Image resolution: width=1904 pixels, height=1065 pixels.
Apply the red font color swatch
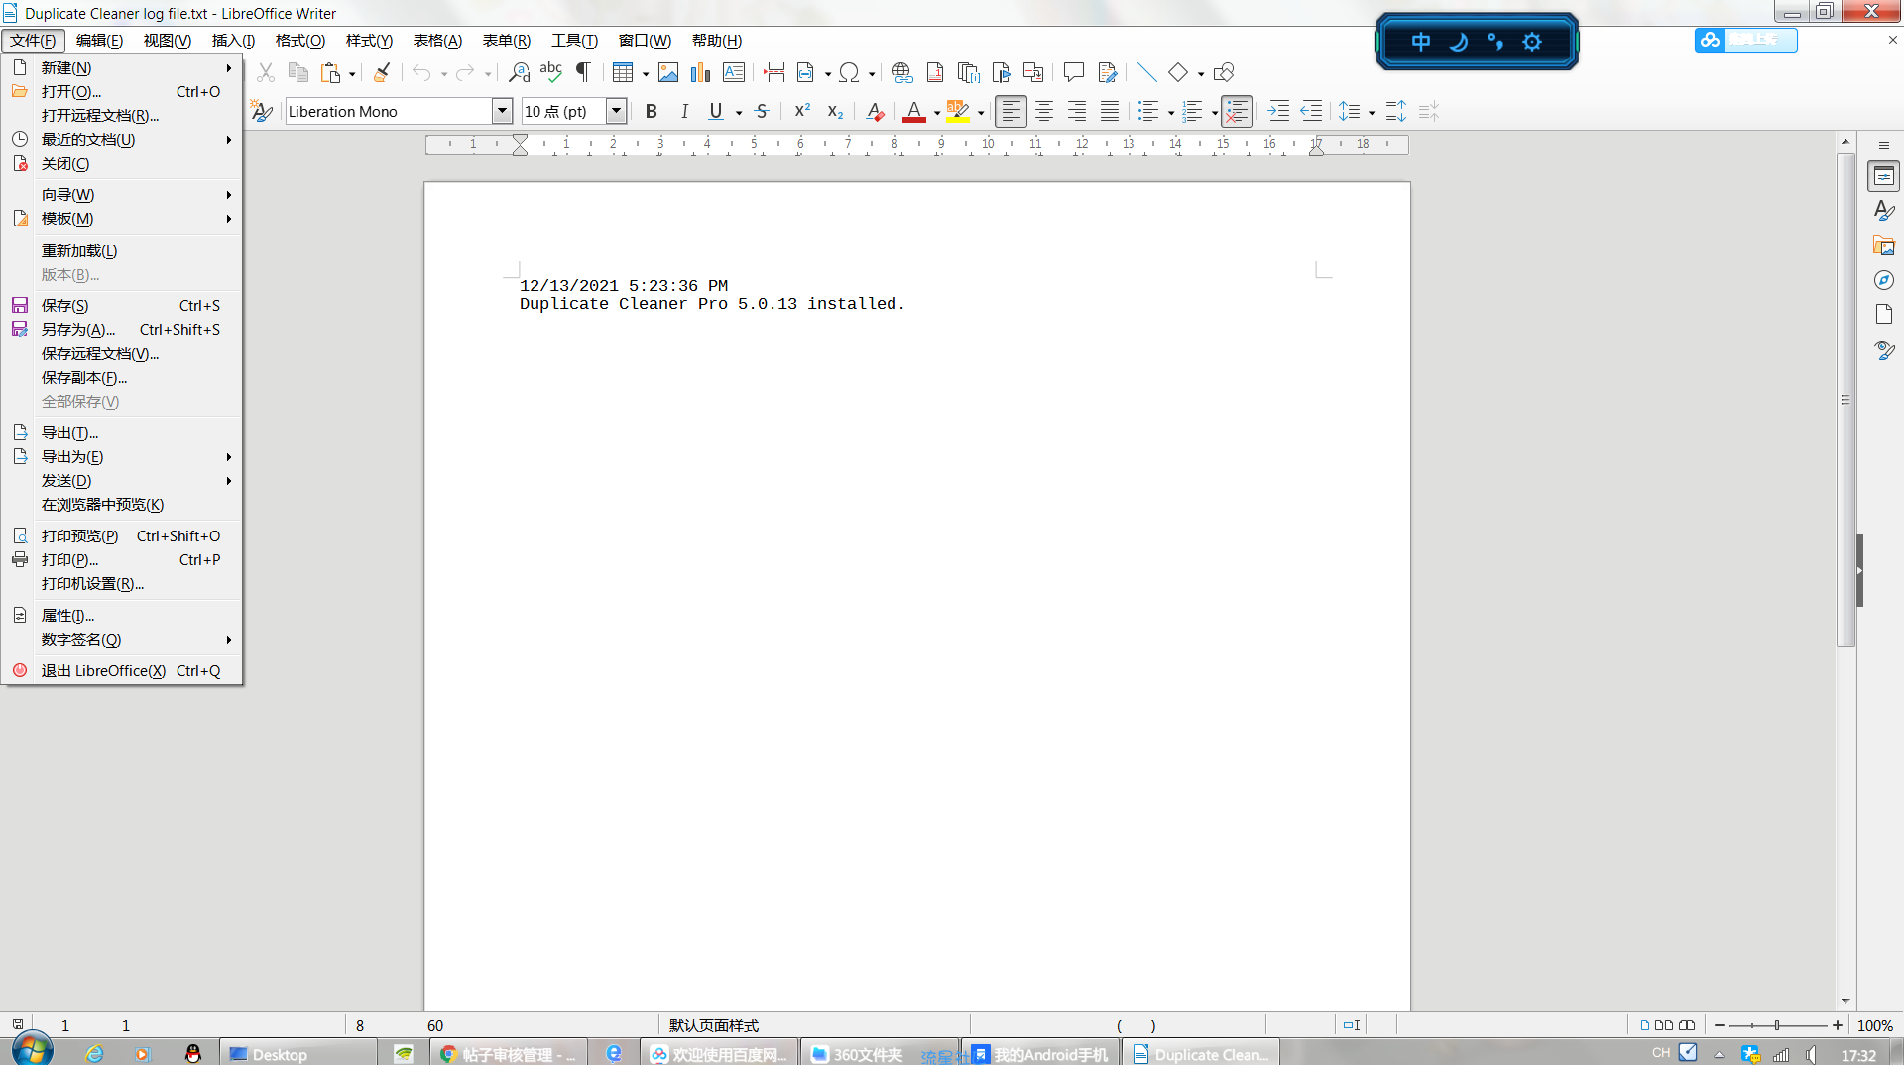(914, 111)
